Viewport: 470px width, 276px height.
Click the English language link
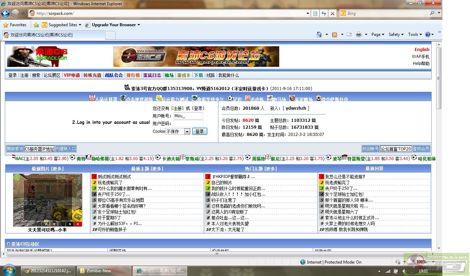(422, 50)
